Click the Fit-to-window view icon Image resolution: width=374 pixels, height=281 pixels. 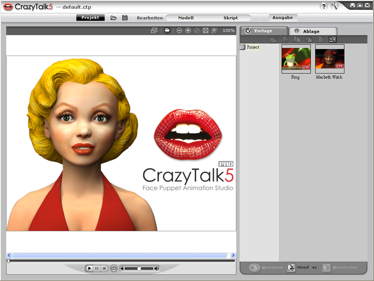click(x=206, y=30)
